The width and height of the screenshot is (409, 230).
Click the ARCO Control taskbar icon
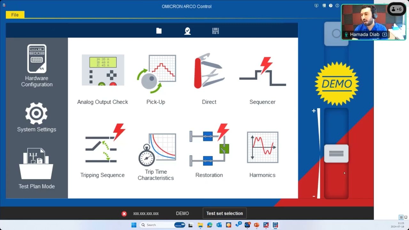[275, 225]
